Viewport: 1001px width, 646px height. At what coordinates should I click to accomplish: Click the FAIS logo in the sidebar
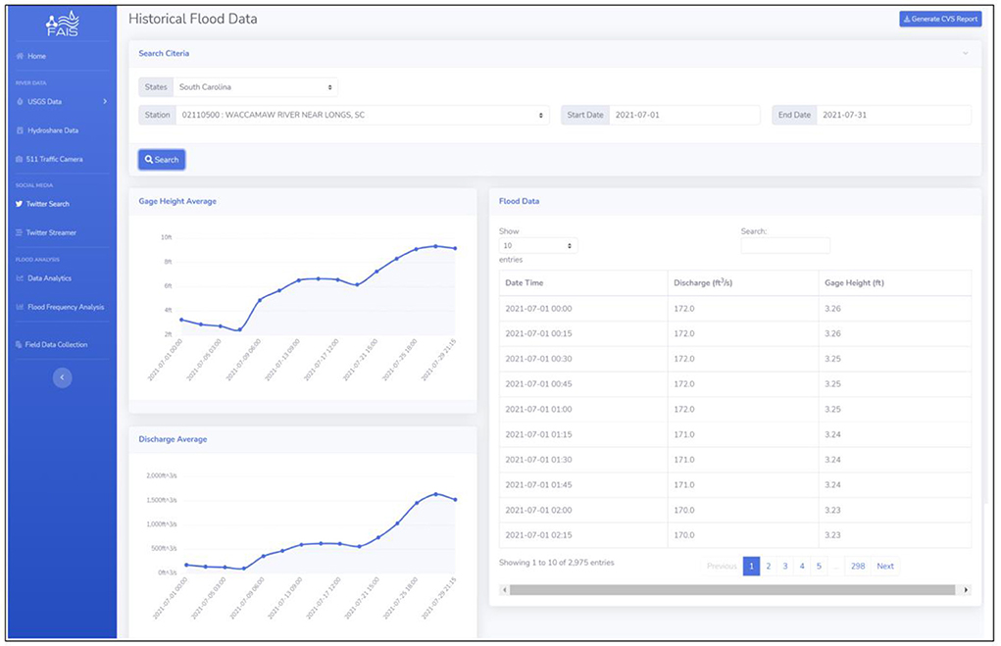(63, 24)
